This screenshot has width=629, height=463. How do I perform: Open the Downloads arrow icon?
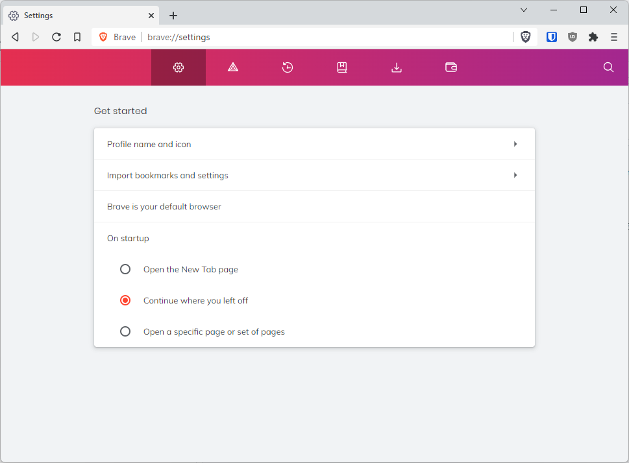pyautogui.click(x=397, y=67)
